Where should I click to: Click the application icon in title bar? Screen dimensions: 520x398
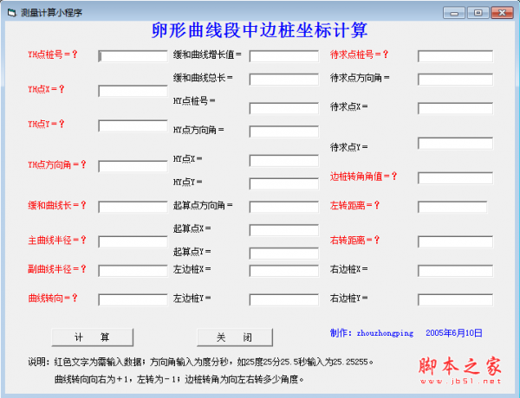(x=12, y=13)
